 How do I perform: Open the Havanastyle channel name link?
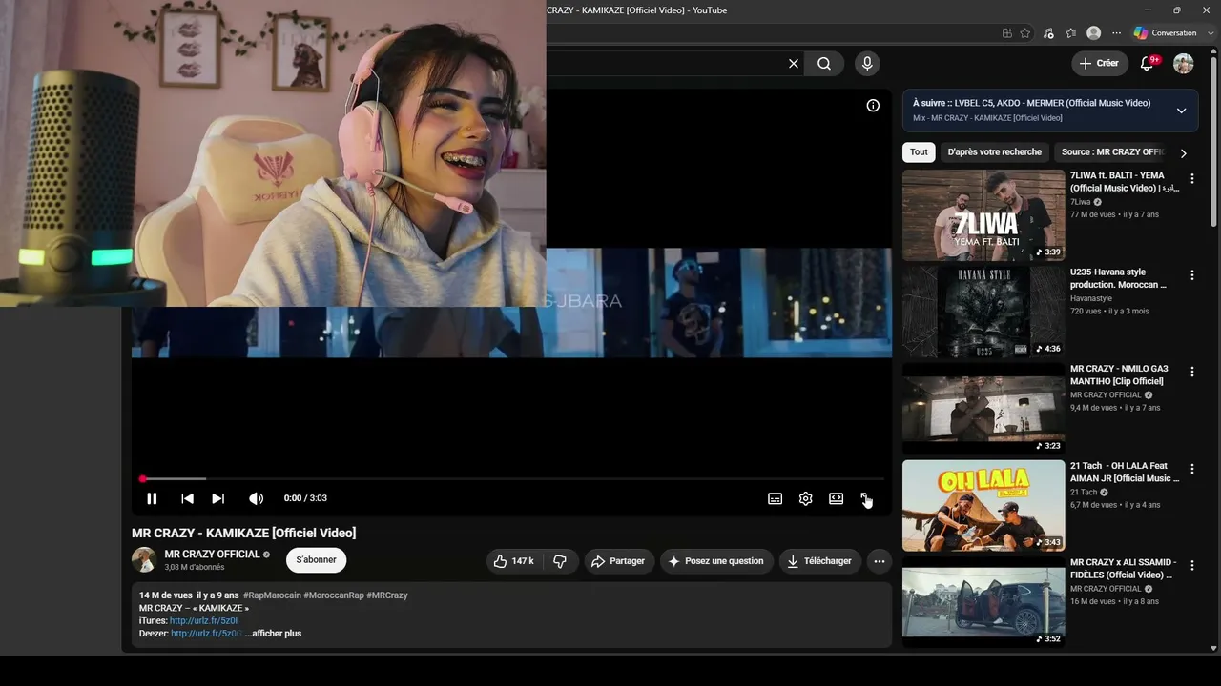click(x=1091, y=298)
